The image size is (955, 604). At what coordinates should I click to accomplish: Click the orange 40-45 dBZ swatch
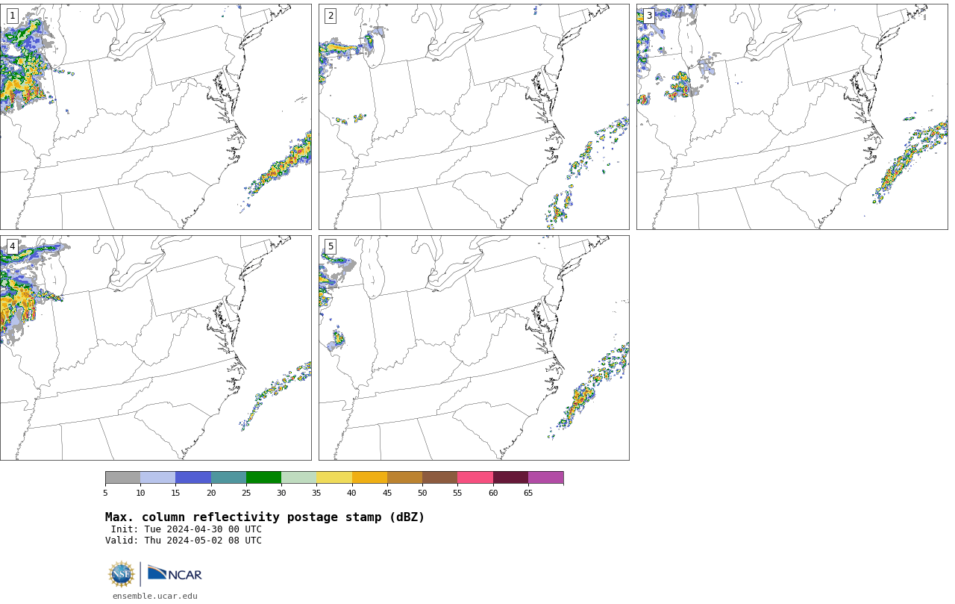(x=369, y=478)
